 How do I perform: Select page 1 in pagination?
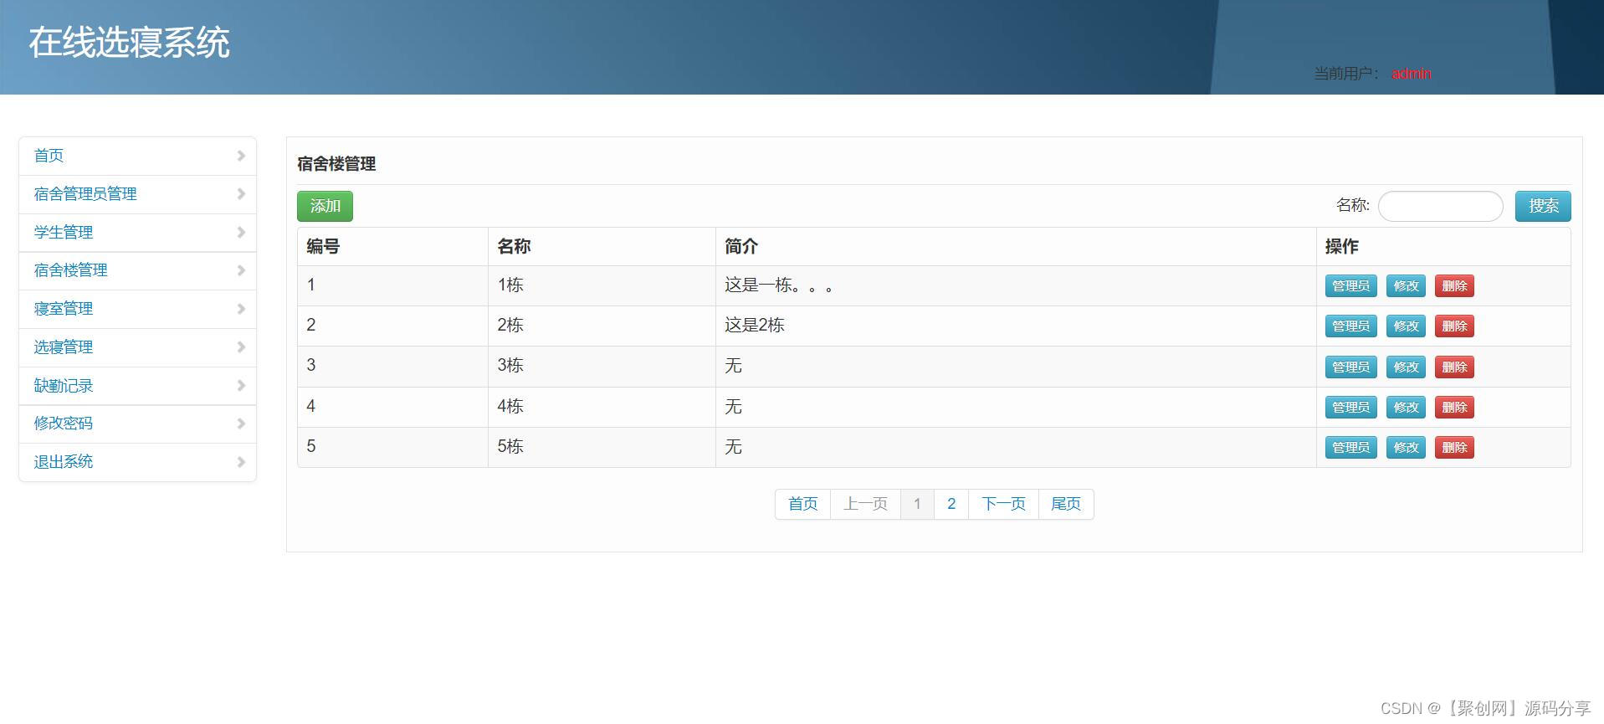[917, 504]
